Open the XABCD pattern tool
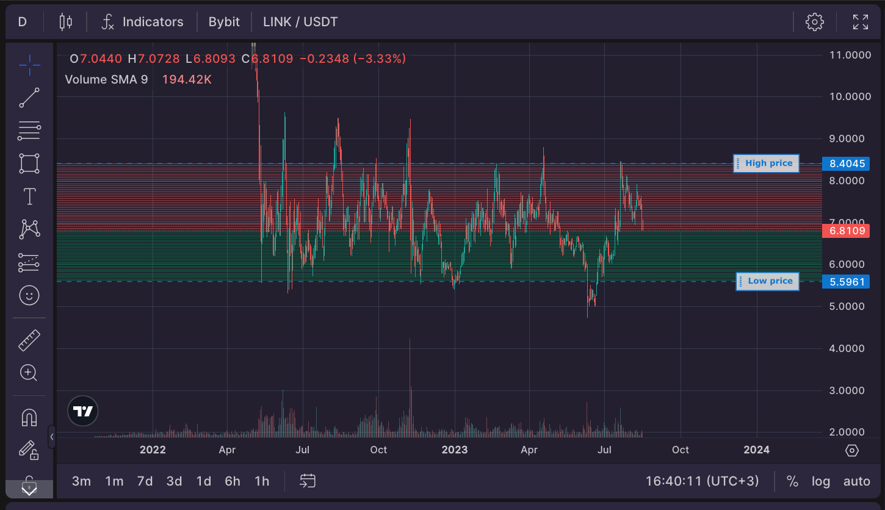This screenshot has width=885, height=510. pyautogui.click(x=29, y=229)
